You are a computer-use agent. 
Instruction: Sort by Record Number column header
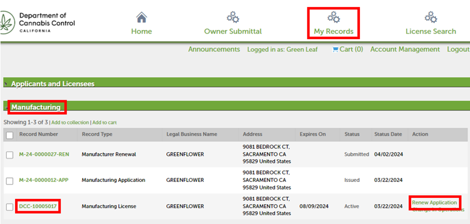click(39, 134)
